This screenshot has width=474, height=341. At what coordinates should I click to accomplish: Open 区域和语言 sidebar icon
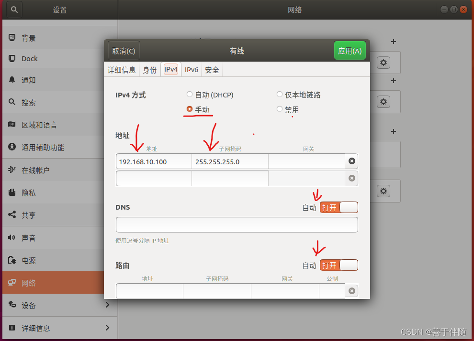(12, 125)
